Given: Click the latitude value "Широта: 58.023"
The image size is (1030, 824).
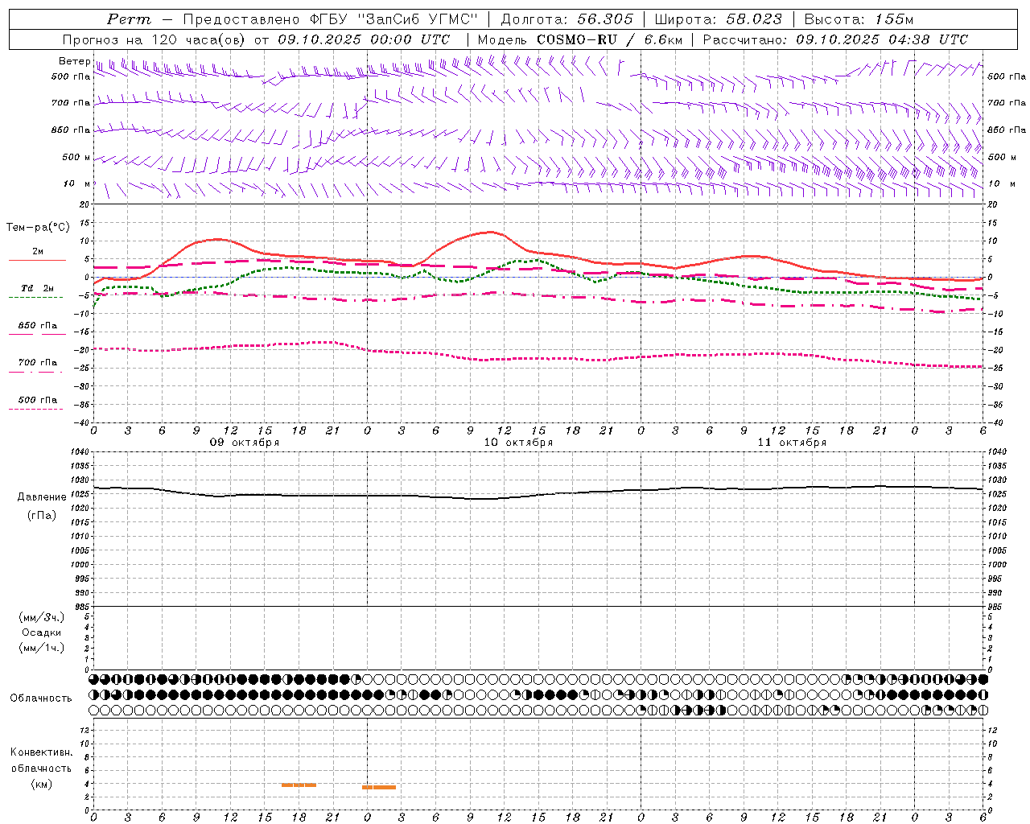Looking at the screenshot, I should (x=718, y=19).
